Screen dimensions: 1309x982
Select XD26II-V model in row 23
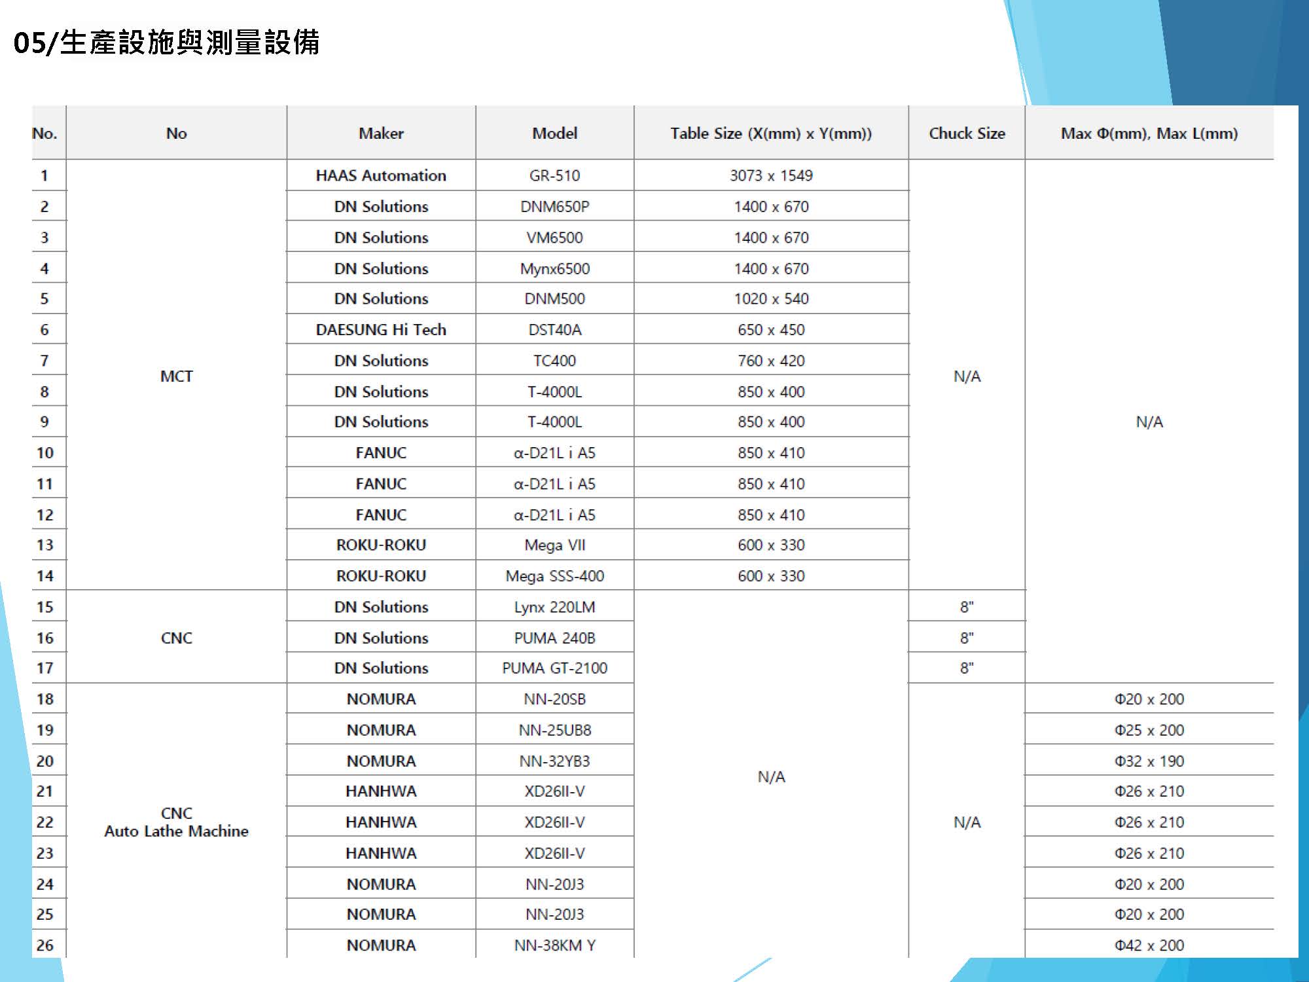[x=554, y=854]
